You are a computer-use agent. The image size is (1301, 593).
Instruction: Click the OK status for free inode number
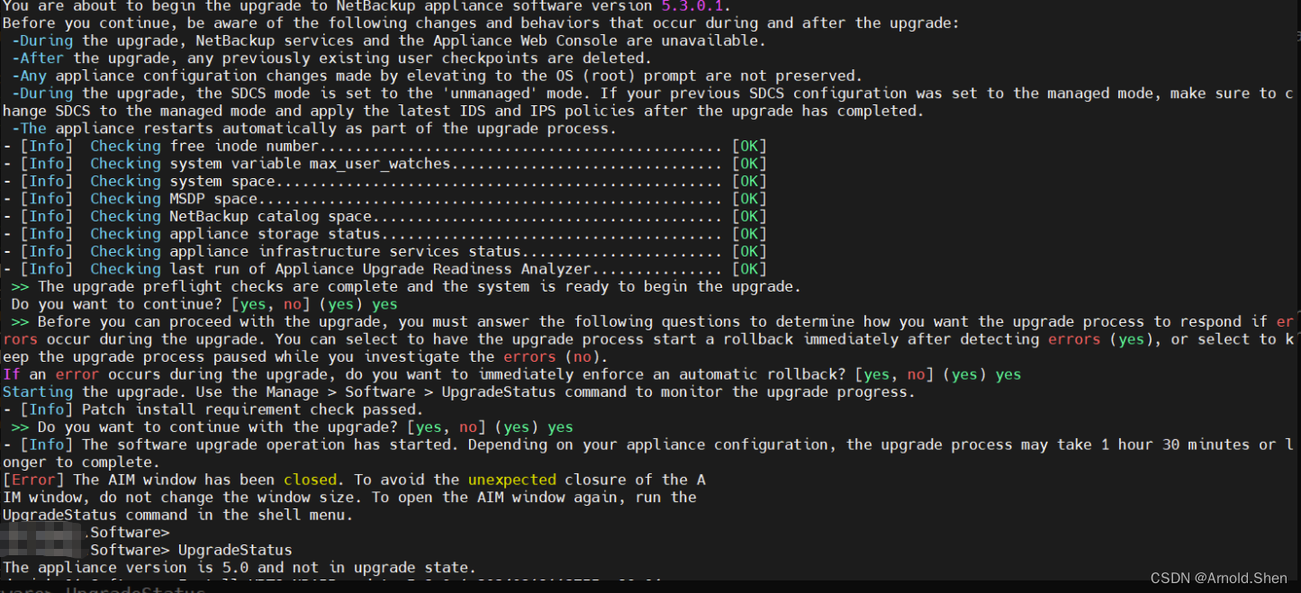pyautogui.click(x=749, y=146)
